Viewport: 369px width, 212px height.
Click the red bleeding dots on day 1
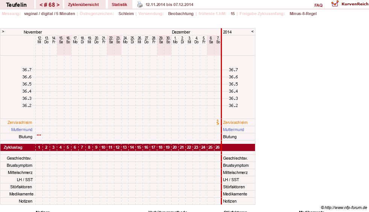tap(39, 135)
